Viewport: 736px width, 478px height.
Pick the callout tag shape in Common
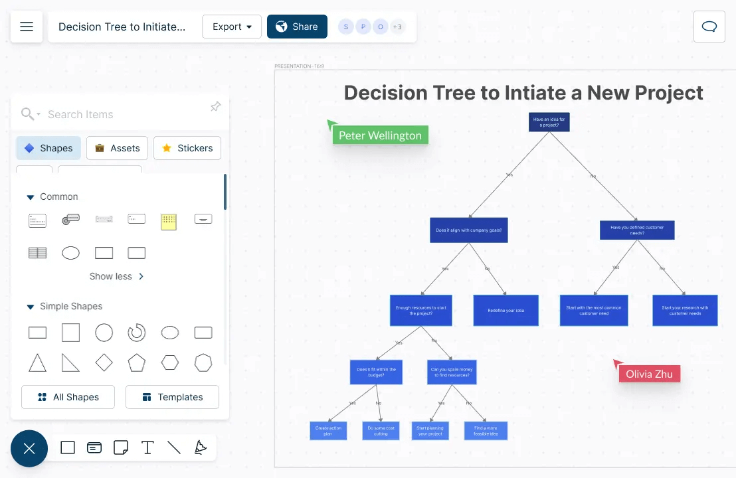(71, 219)
